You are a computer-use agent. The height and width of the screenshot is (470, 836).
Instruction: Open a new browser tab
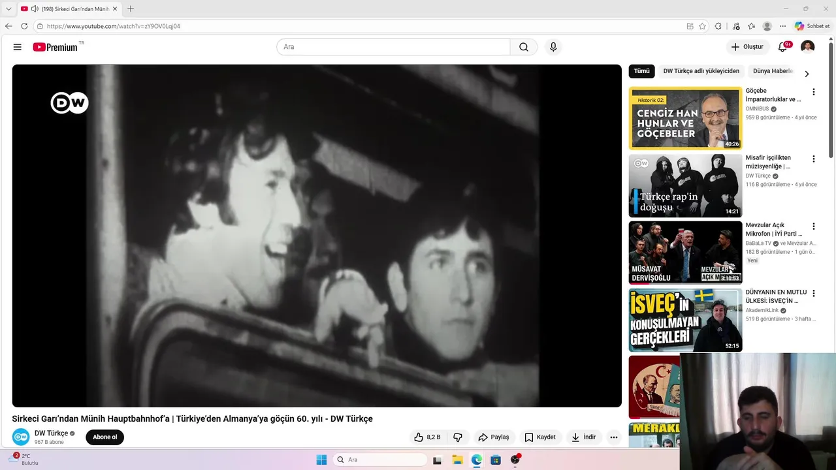[x=131, y=8]
